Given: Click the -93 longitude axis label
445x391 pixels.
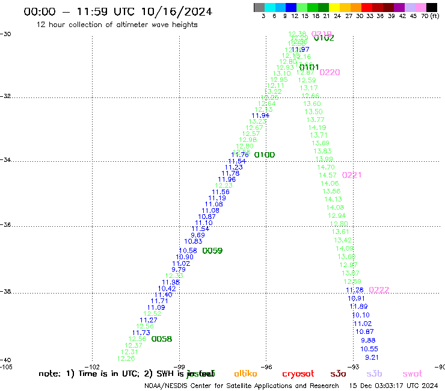Looking at the screenshot, I should point(353,367).
